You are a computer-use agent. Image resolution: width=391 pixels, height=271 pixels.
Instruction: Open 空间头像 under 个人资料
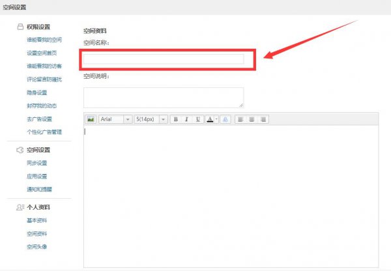pyautogui.click(x=37, y=247)
